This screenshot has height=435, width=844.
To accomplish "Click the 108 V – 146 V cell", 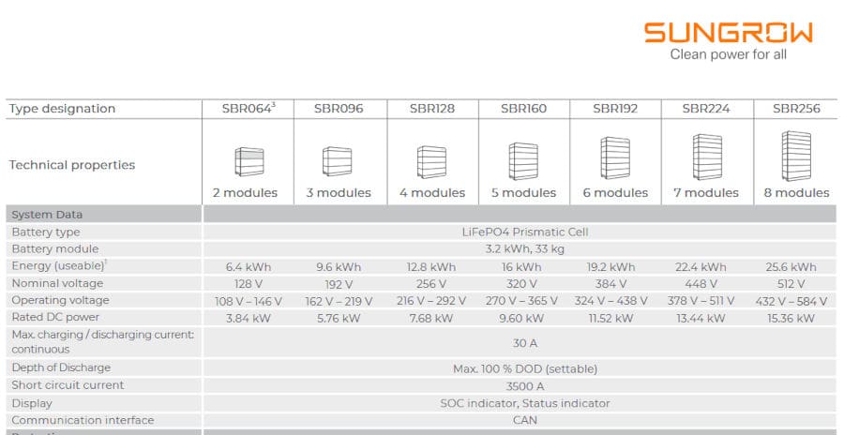I will click(x=249, y=301).
